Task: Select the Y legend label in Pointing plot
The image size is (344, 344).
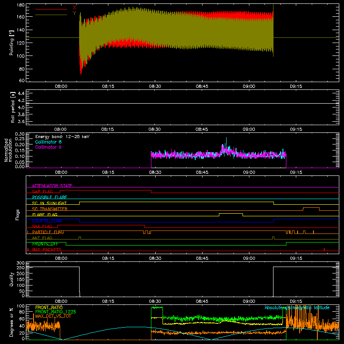Action: (x=74, y=13)
